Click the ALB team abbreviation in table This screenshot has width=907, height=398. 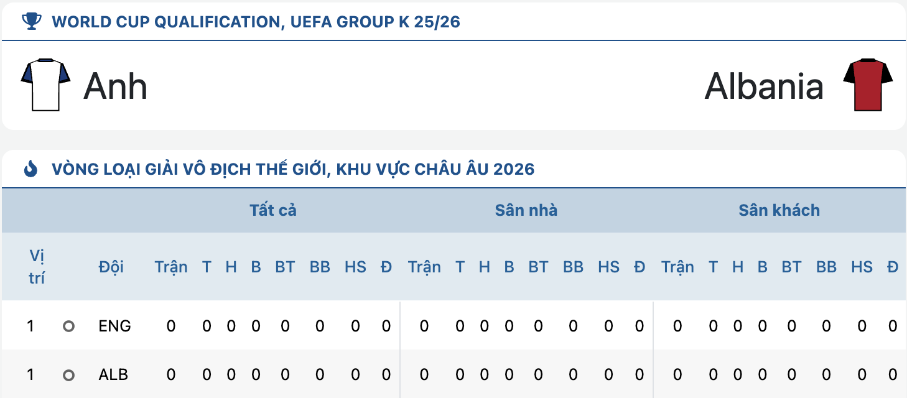(113, 375)
